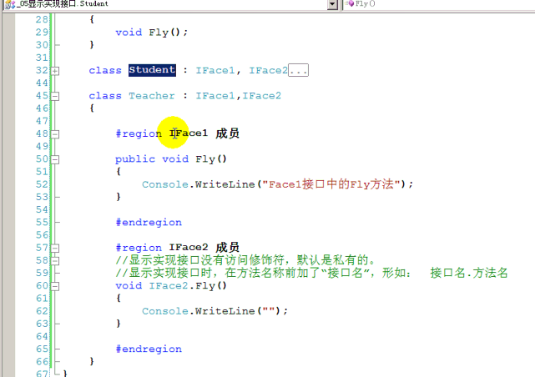
Task: Collapse the comment block at line 58
Action: pyautogui.click(x=55, y=261)
